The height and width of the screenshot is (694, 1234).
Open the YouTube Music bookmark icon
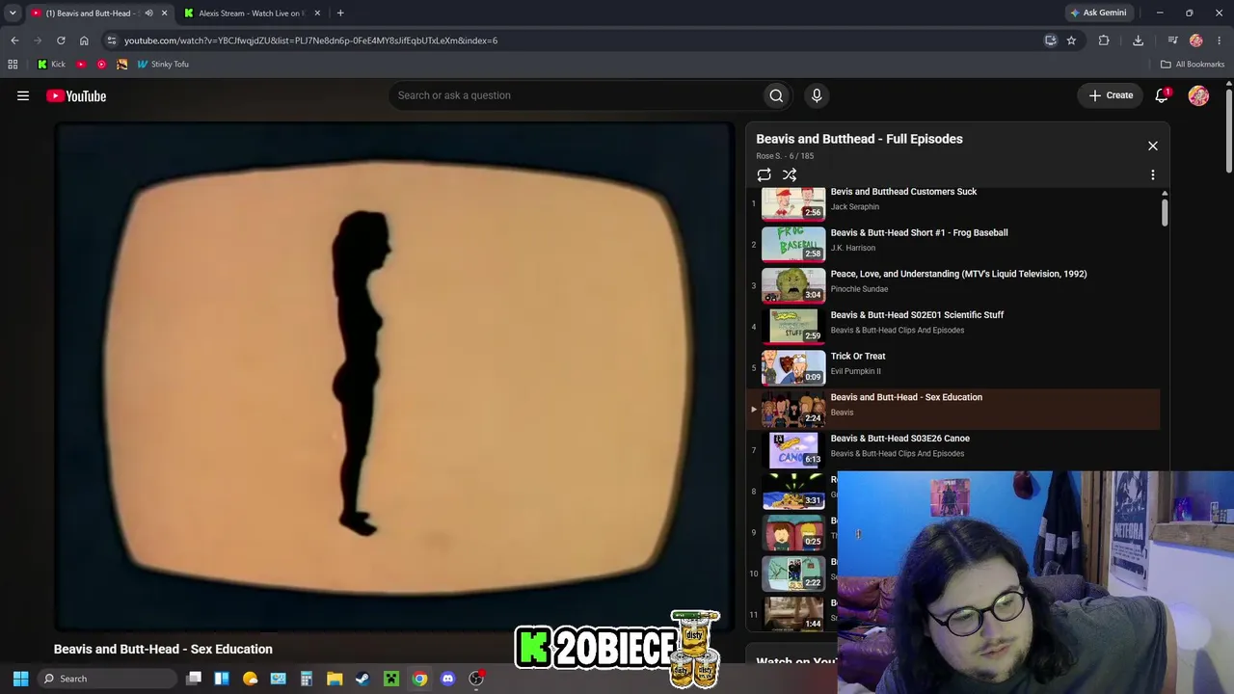pyautogui.click(x=101, y=65)
